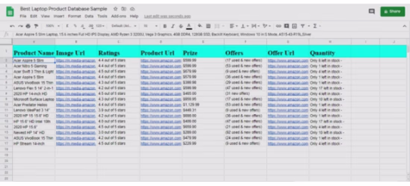Click the document title Best Laptop Product Database Sample
Image resolution: width=410 pixels, height=186 pixels.
click(63, 9)
